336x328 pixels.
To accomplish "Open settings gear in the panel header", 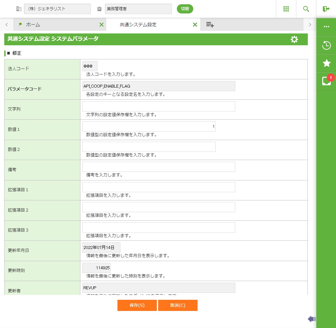I will [x=294, y=39].
